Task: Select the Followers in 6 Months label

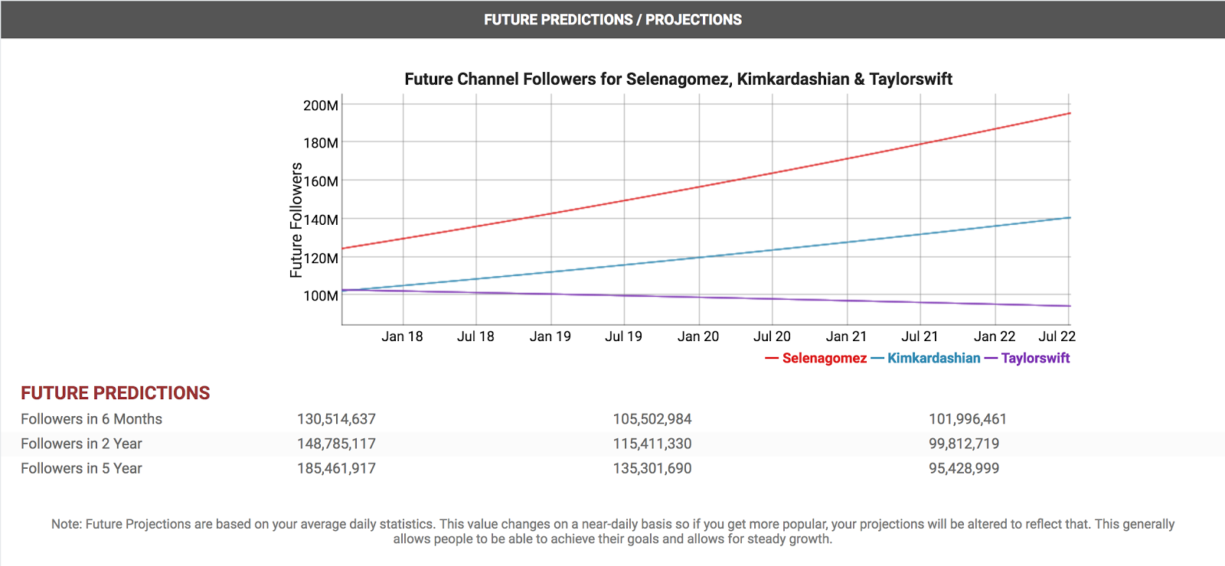Action: 91,419
